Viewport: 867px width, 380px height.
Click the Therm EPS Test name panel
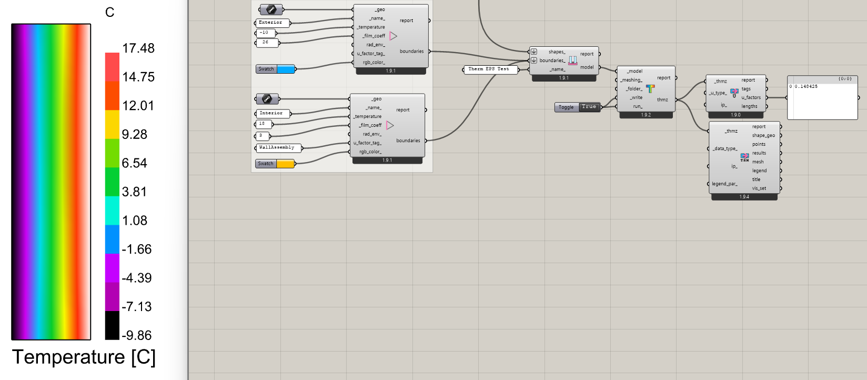[x=489, y=69]
